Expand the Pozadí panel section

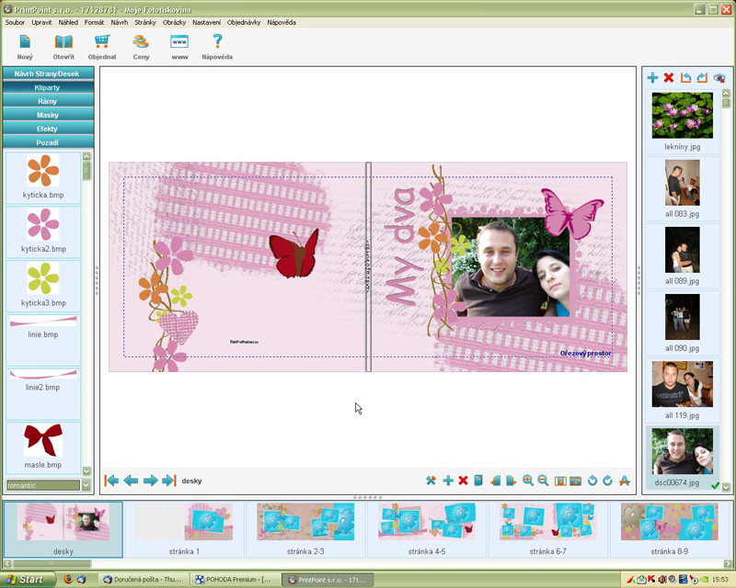[48, 142]
